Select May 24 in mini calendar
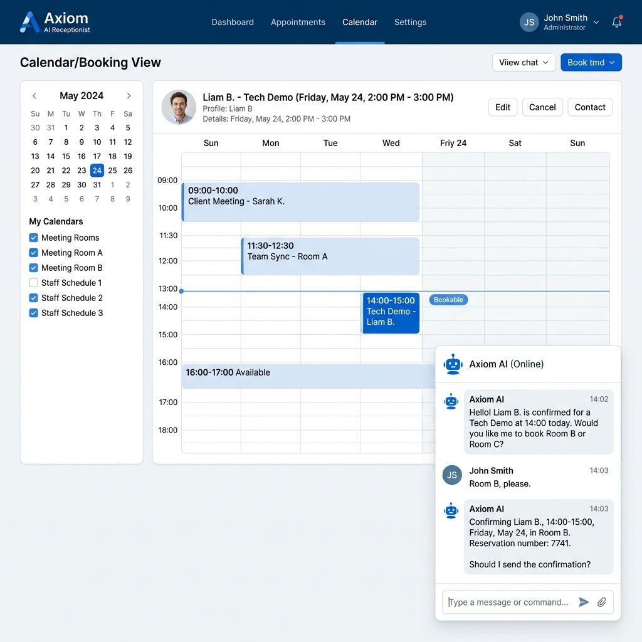This screenshot has height=642, width=642. [97, 171]
